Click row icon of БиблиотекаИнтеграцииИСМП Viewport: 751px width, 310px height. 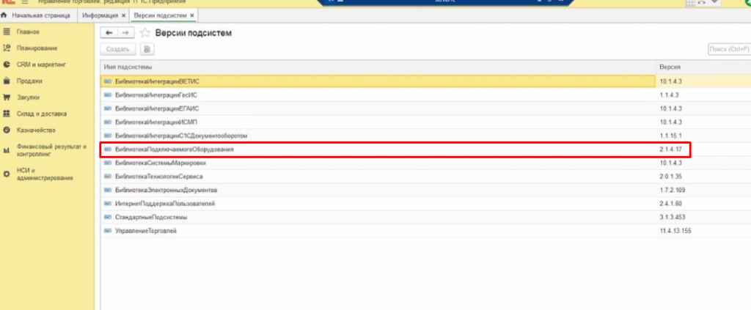click(x=108, y=122)
